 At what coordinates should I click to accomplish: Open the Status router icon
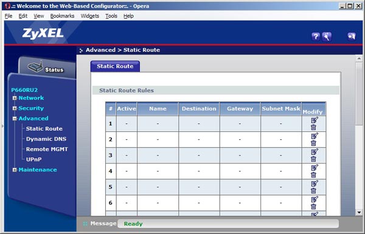pyautogui.click(x=36, y=66)
